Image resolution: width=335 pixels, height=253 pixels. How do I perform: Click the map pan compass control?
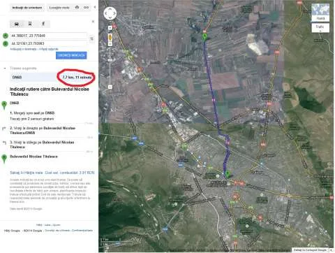110,13
